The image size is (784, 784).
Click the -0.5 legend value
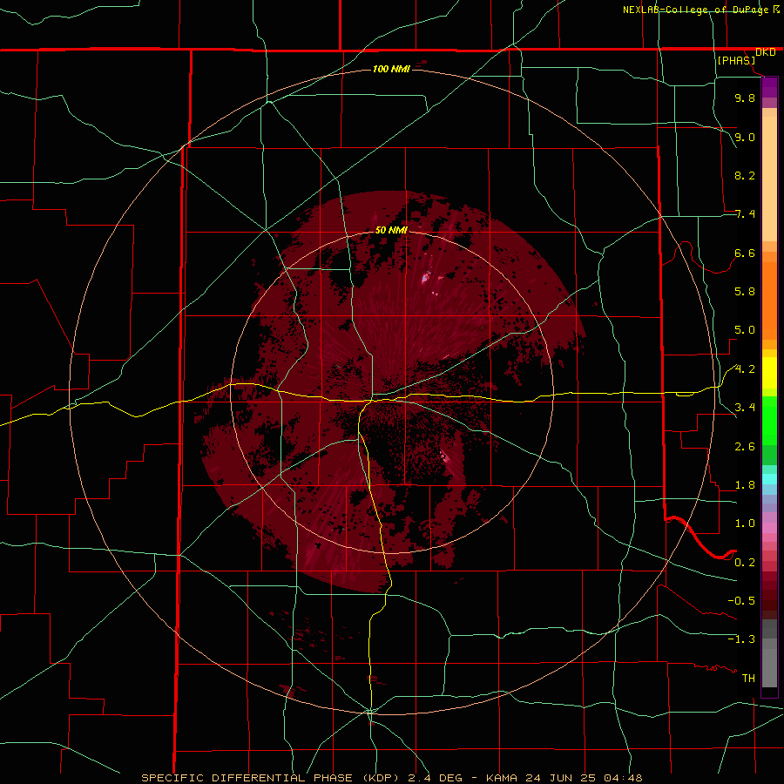click(741, 601)
